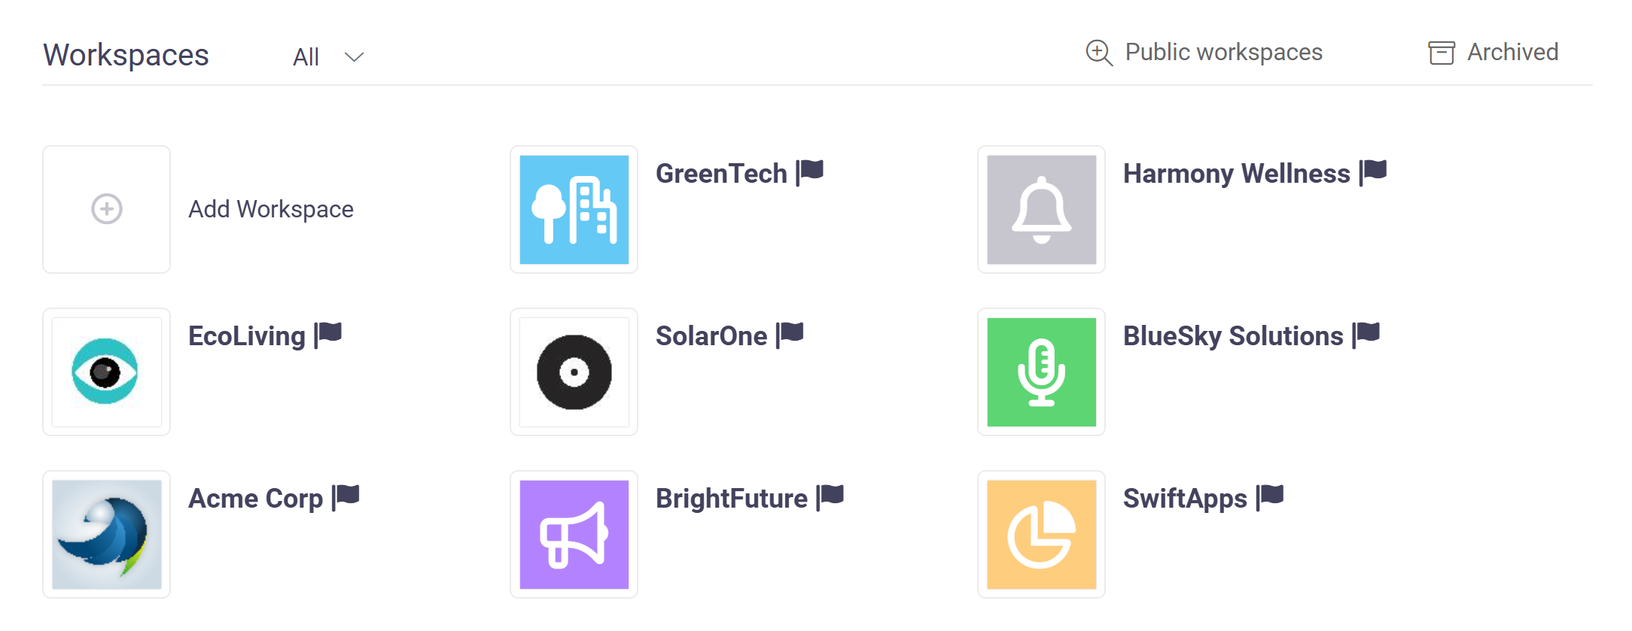Click the flag beside Harmony Wellness

click(x=1374, y=171)
